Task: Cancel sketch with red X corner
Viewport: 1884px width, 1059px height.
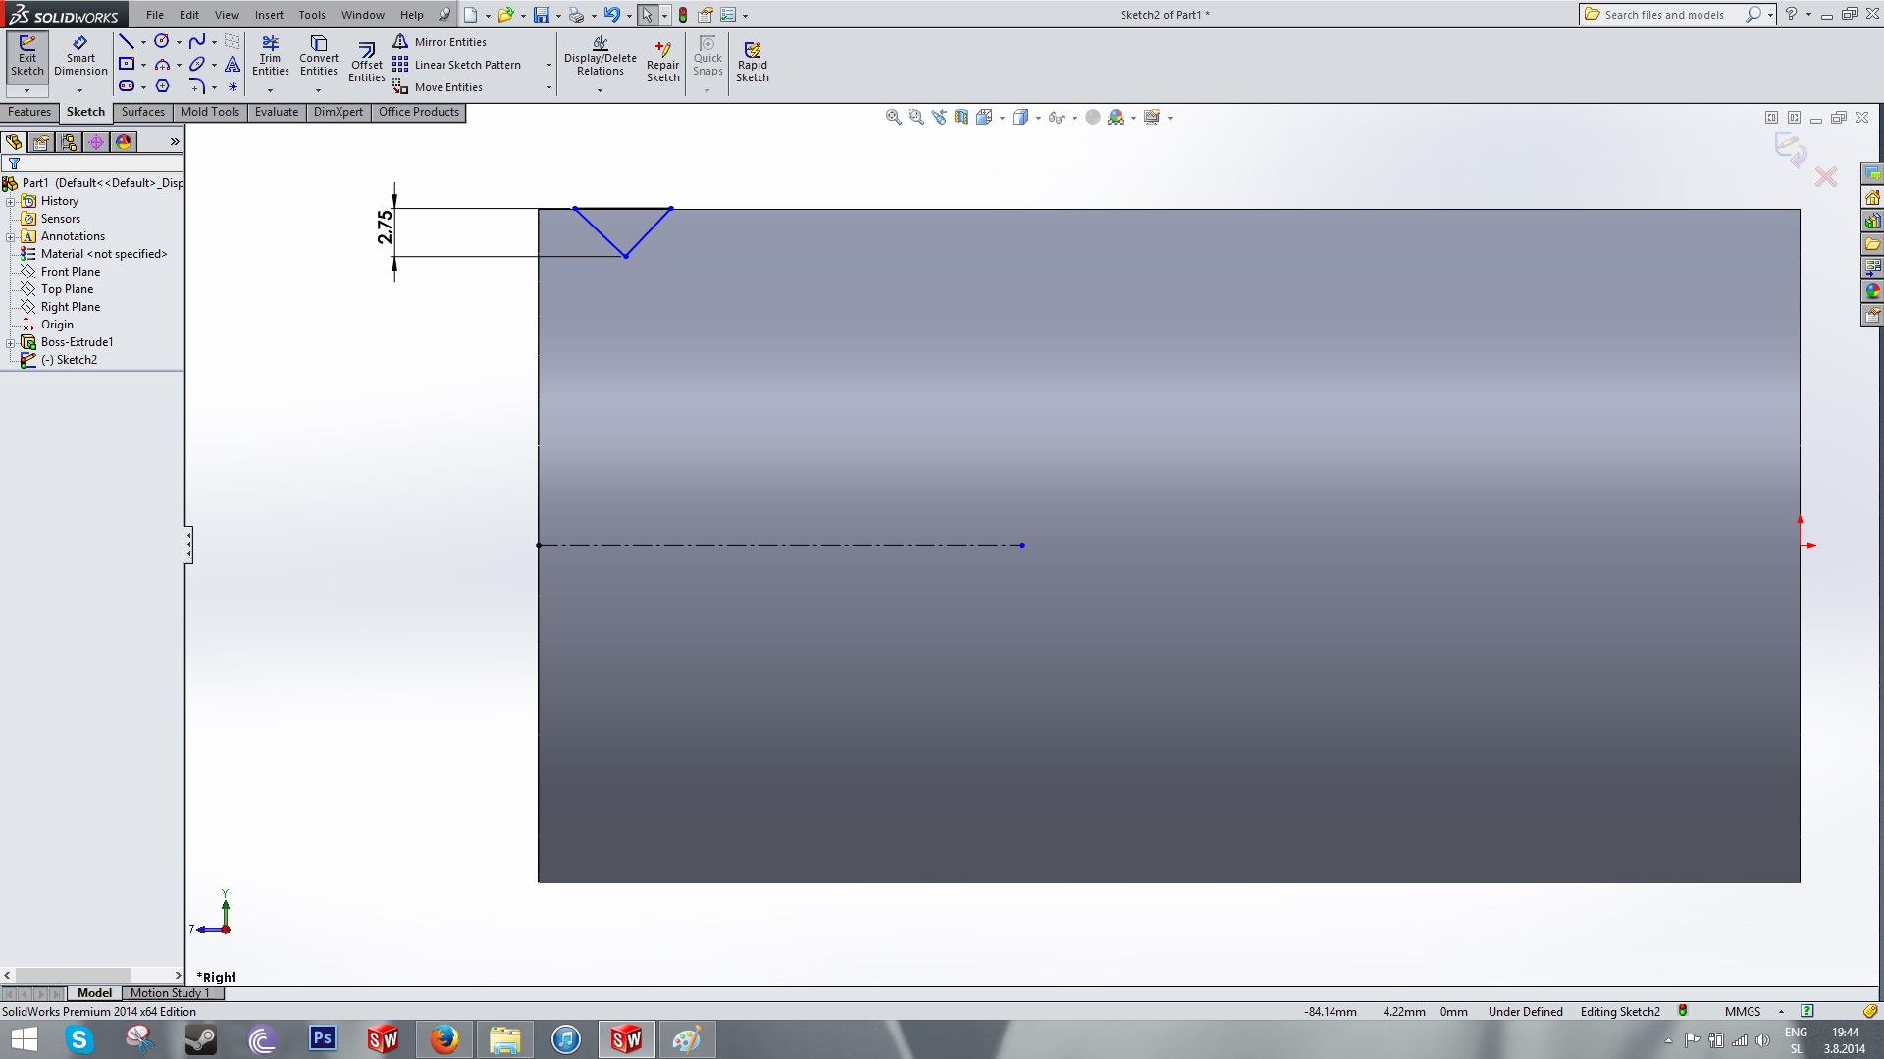Action: coord(1826,176)
